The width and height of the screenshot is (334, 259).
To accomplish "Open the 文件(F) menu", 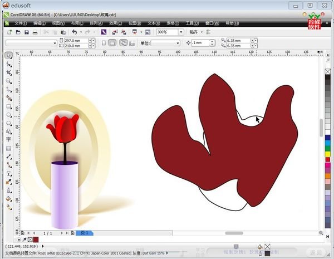I will [x=21, y=23].
